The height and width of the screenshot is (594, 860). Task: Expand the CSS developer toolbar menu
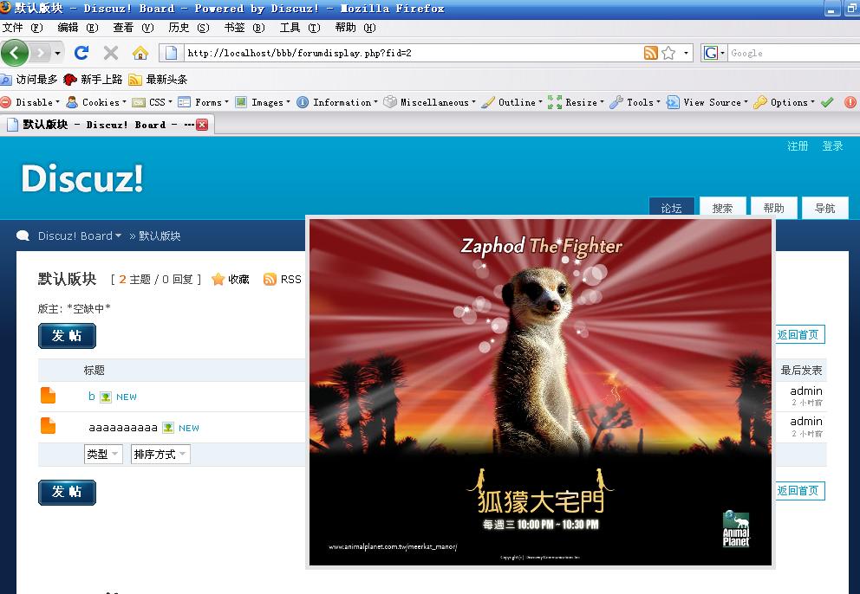153,102
